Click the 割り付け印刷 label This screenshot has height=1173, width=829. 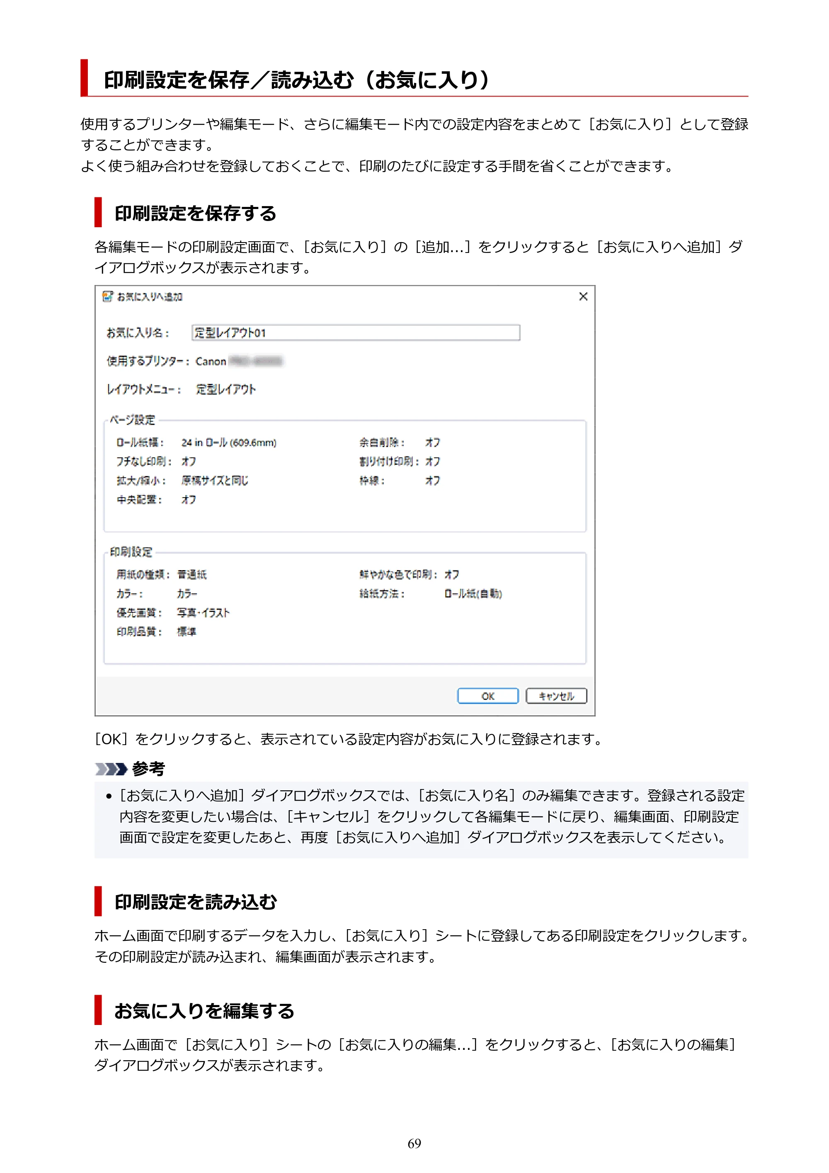coord(389,461)
